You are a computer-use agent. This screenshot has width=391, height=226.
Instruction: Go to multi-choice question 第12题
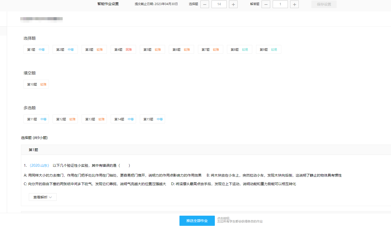[65, 119]
